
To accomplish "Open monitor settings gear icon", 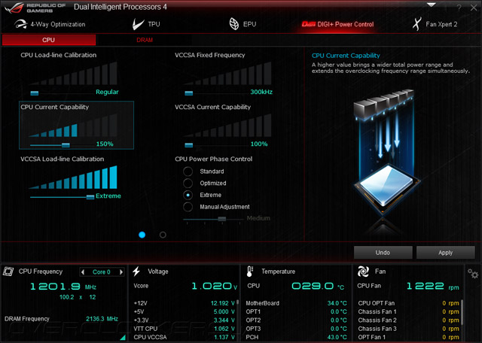I will 473,273.
